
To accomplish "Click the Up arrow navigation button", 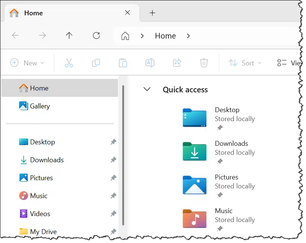I will click(69, 36).
